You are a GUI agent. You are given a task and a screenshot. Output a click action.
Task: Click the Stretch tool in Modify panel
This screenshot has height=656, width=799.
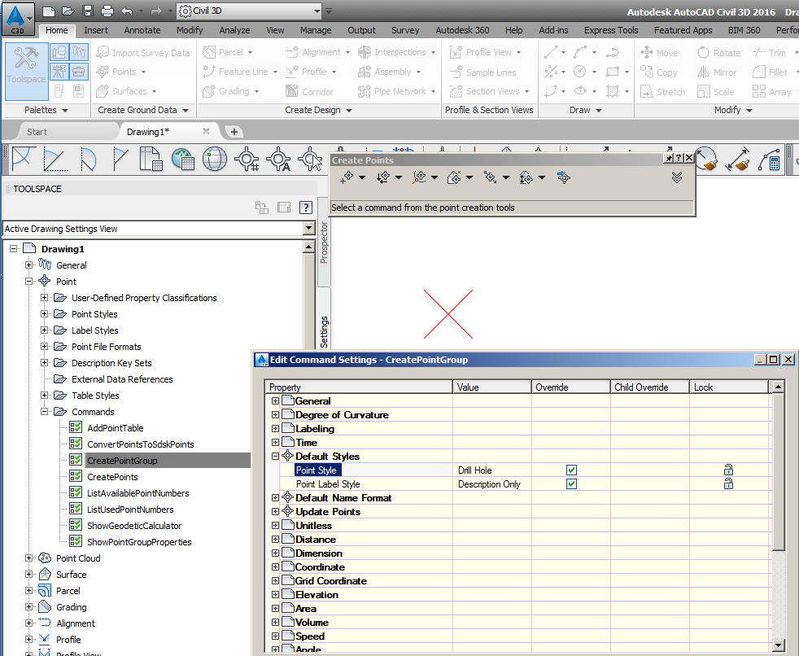[663, 92]
